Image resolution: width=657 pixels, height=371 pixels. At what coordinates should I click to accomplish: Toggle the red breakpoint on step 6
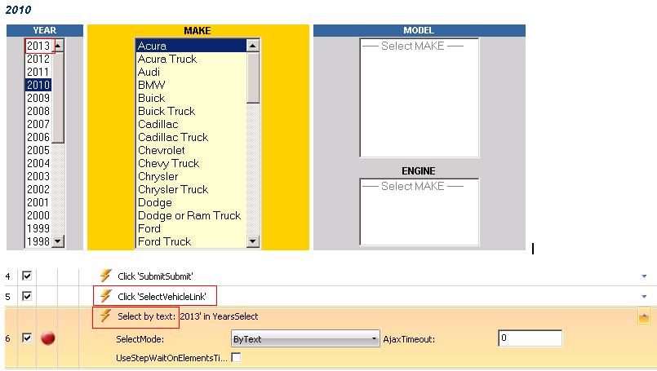click(48, 338)
